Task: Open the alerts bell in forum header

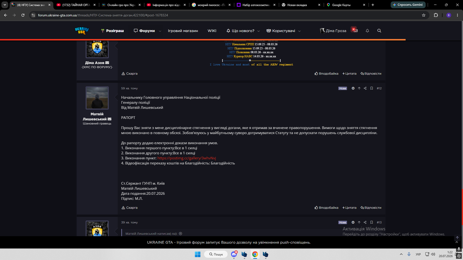Action: (x=367, y=31)
